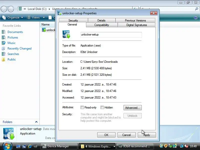Expand the Views dropdown arrow
The image size is (200, 150).
pos(44,17)
